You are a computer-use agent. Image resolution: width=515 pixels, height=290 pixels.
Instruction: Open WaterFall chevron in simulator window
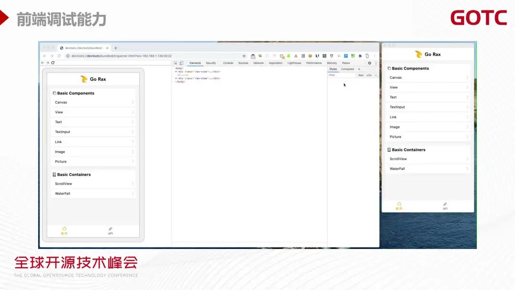pyautogui.click(x=467, y=169)
